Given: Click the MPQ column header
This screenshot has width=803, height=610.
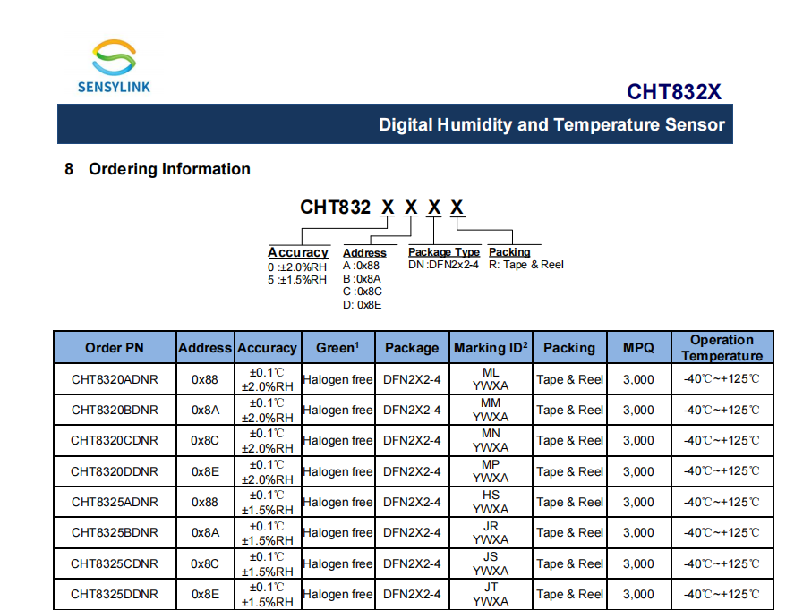Looking at the screenshot, I should pyautogui.click(x=638, y=348).
